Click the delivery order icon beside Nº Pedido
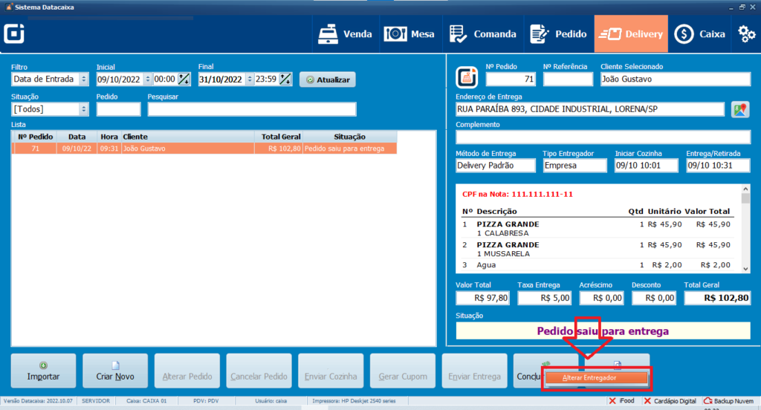 click(467, 75)
